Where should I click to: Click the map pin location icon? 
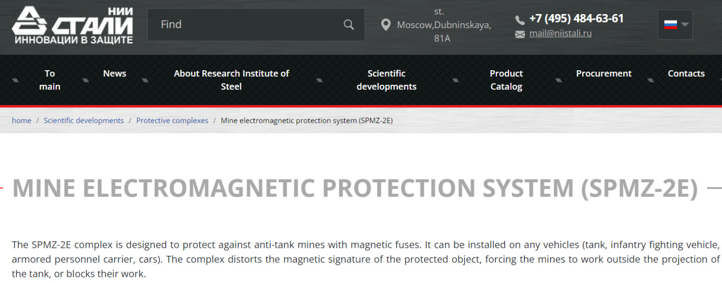386,25
